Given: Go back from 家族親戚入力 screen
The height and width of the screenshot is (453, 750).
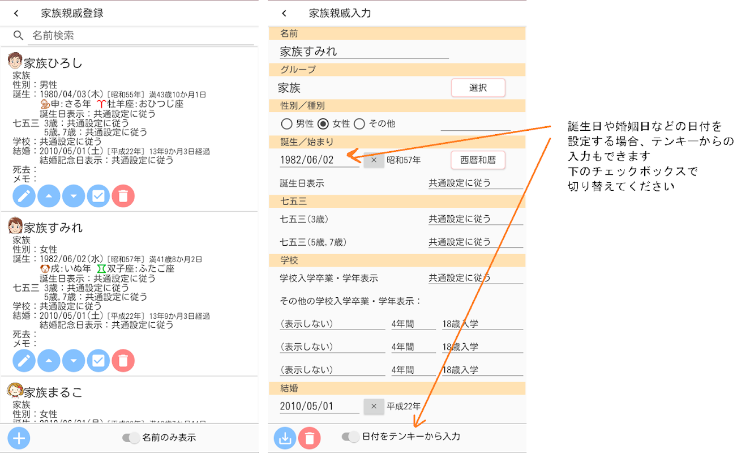Looking at the screenshot, I should coord(284,13).
